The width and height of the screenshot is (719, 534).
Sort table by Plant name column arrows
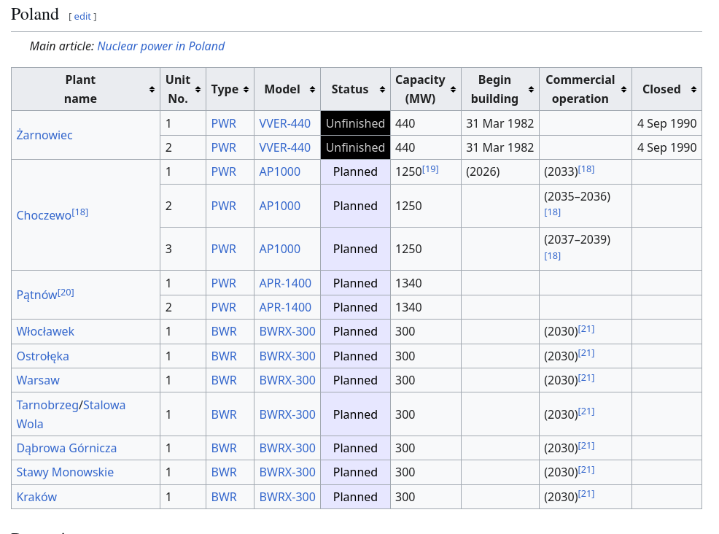pos(152,90)
